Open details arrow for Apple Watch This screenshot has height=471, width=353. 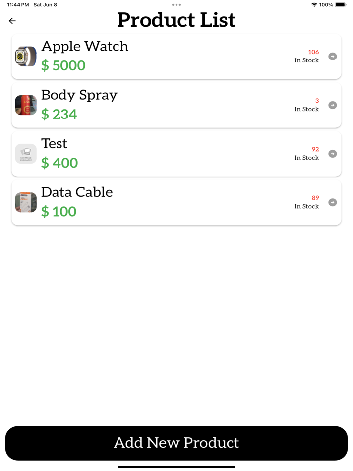pyautogui.click(x=332, y=57)
